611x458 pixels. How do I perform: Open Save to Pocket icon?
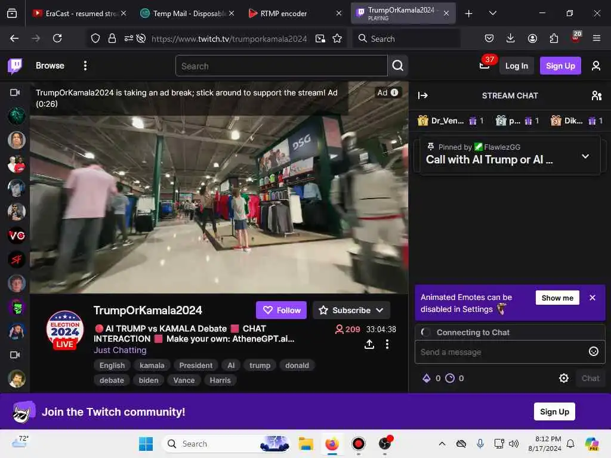(x=489, y=38)
